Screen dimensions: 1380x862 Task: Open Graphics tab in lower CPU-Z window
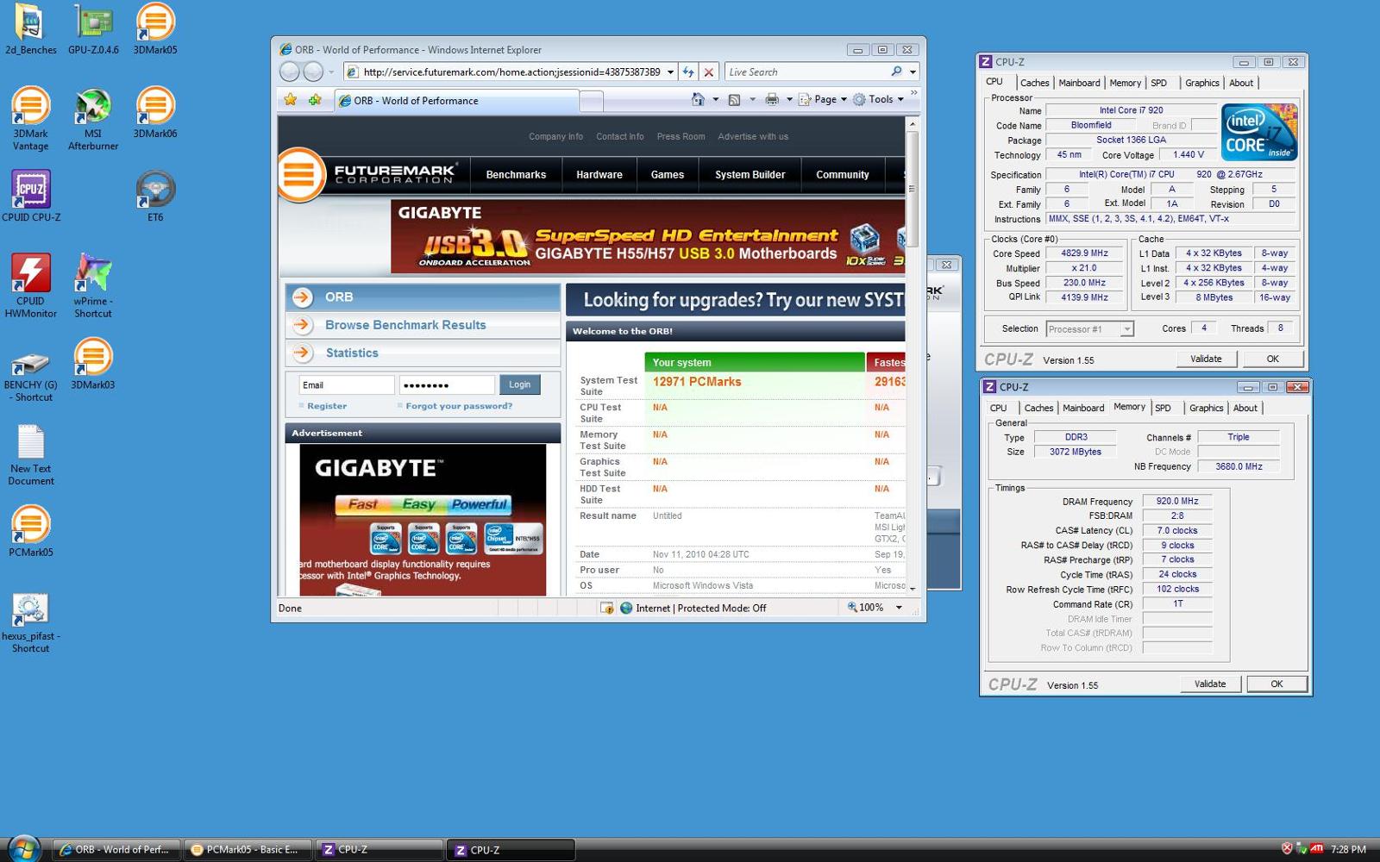click(1206, 408)
